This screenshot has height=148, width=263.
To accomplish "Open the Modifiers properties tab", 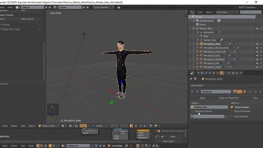I will click(222, 73).
